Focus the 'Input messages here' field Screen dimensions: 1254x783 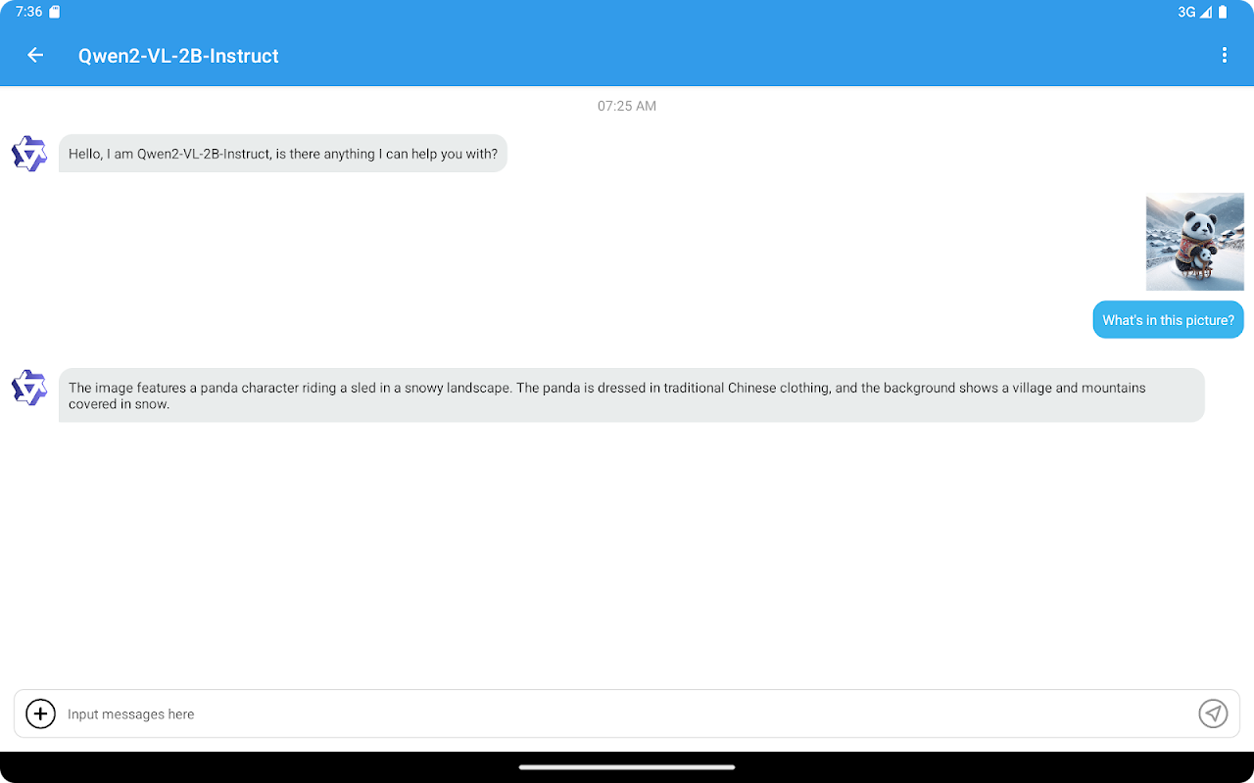point(627,714)
